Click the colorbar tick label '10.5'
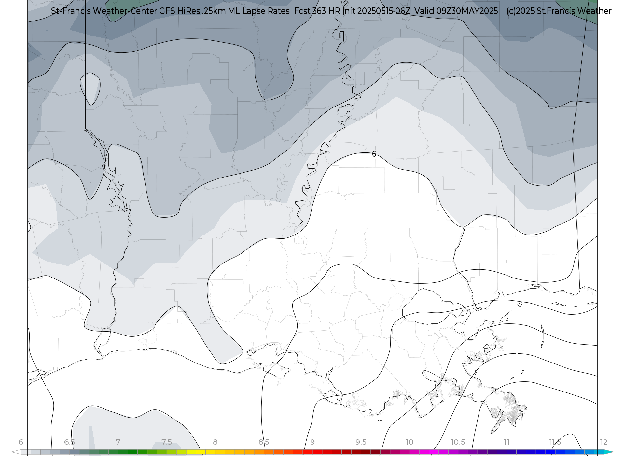Screen dimensions: 625x456 pyautogui.click(x=458, y=442)
